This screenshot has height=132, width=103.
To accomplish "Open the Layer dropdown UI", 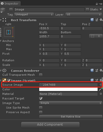I will click(84, 14).
